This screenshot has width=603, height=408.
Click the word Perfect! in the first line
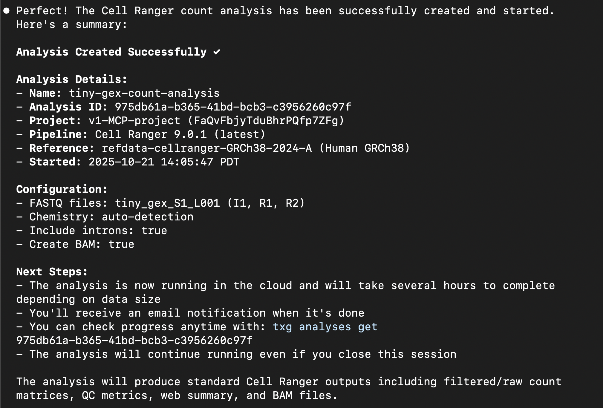[42, 11]
